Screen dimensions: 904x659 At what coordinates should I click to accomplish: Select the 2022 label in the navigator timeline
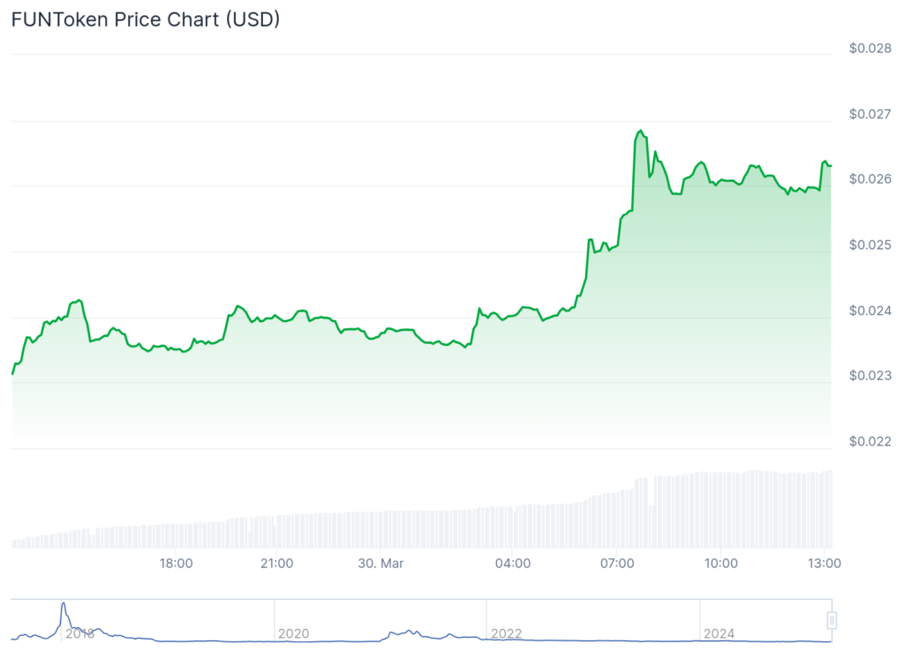pyautogui.click(x=506, y=633)
